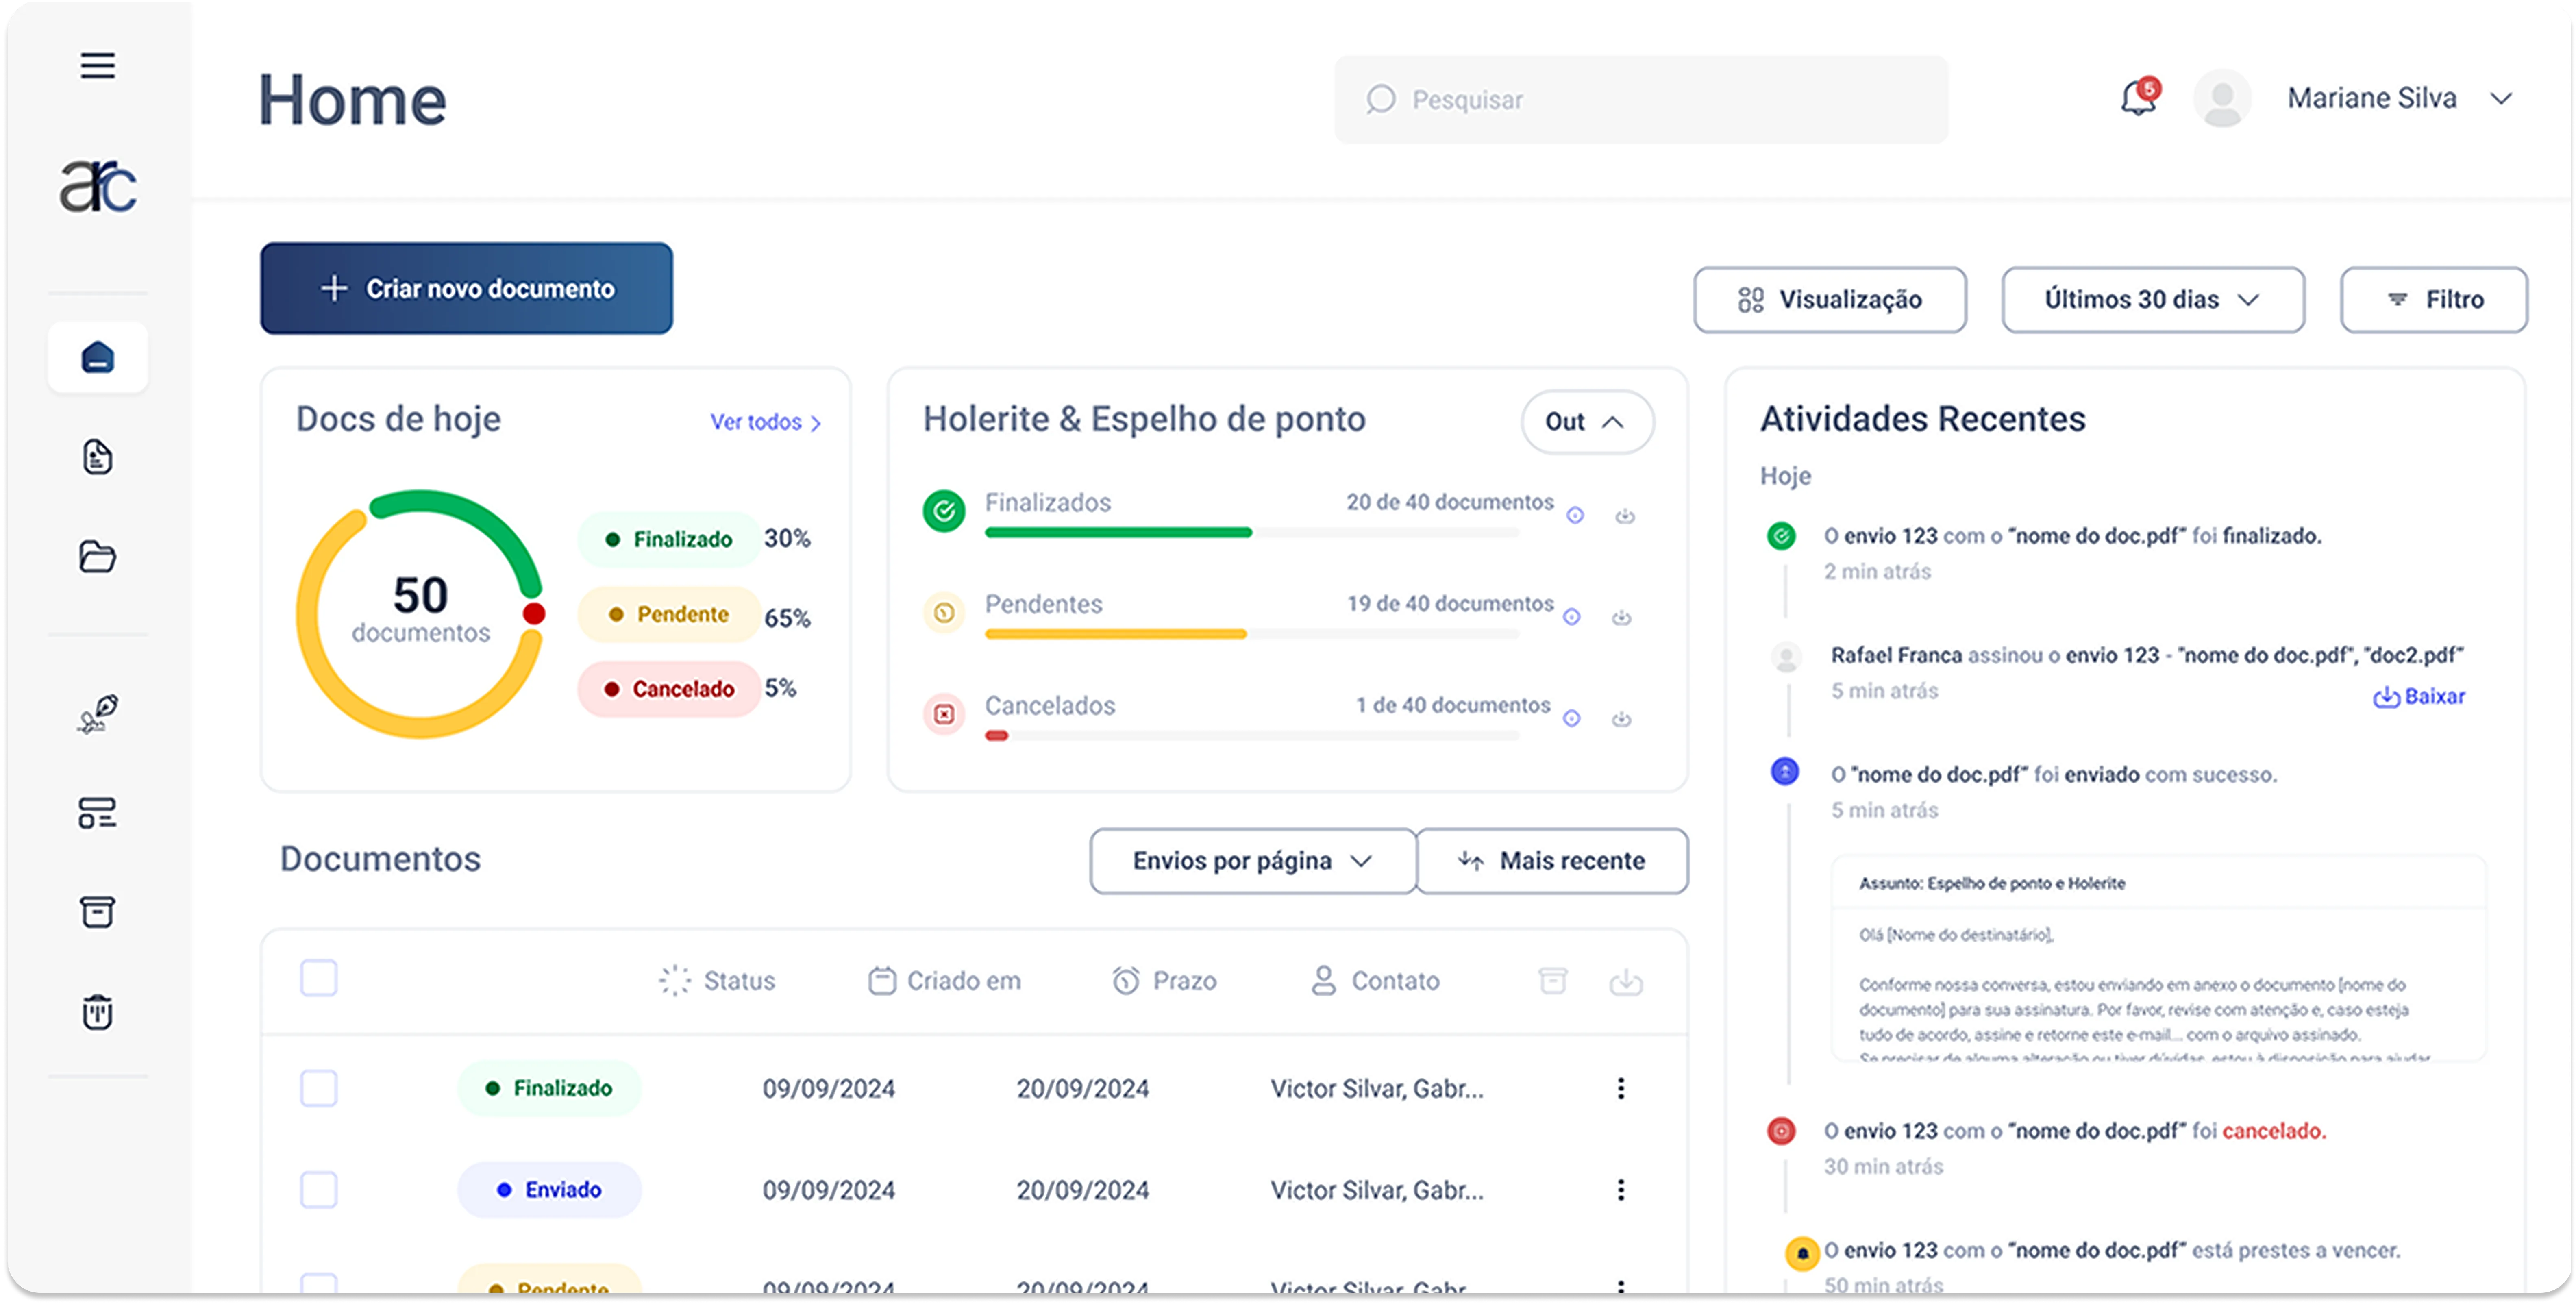Screen dimensions: 2576x1303
Task: Open the Mariane Silva account dropdown arrow
Action: click(x=2501, y=98)
